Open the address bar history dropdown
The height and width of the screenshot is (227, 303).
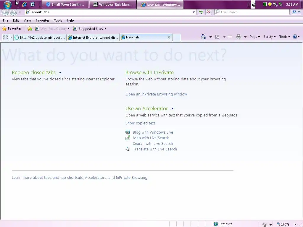194,12
